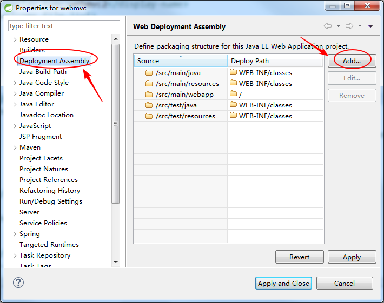This screenshot has height=303, width=384.
Task: Select the /src/main/webapp source row
Action: coord(181,95)
